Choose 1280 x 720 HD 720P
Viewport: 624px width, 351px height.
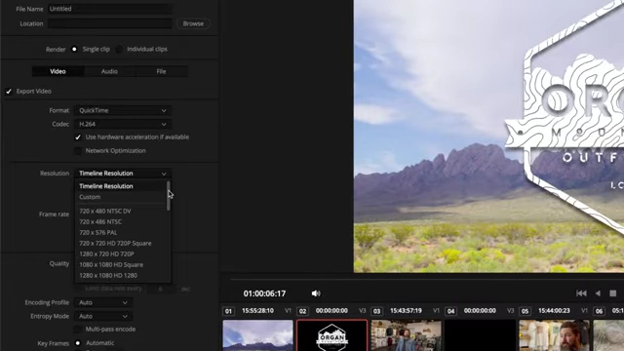tap(121, 254)
